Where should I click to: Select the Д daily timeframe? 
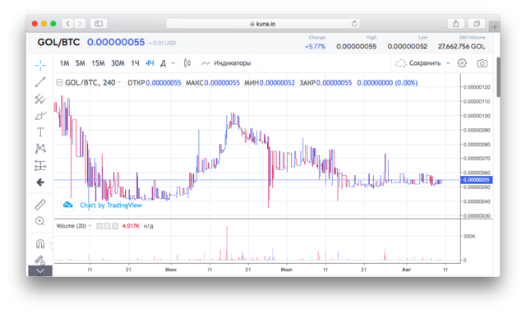(x=163, y=63)
